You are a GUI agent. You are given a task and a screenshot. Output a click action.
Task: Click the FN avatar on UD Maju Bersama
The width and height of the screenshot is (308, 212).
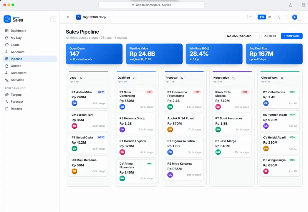tap(74, 171)
